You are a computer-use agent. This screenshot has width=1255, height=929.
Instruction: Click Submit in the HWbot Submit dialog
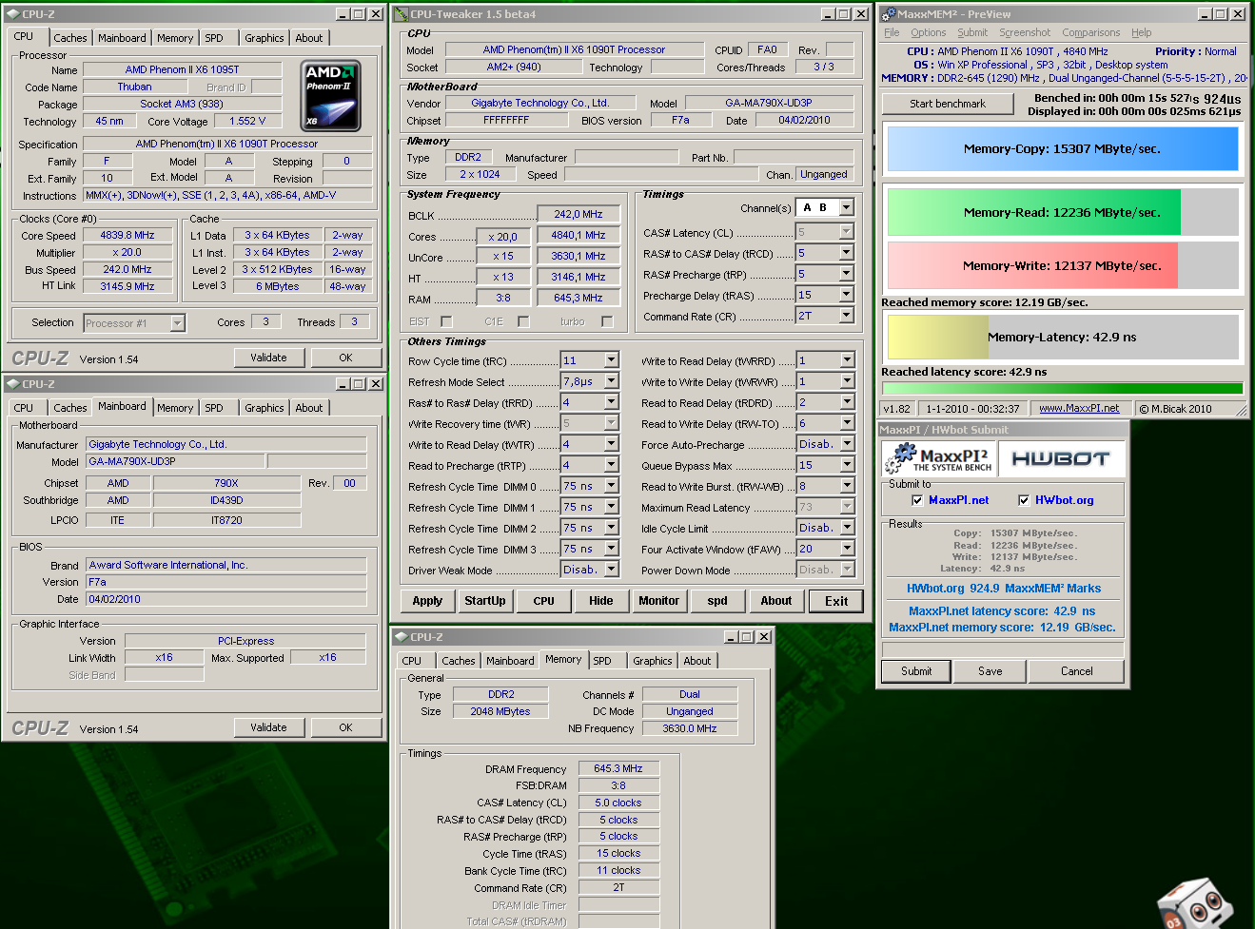point(916,671)
